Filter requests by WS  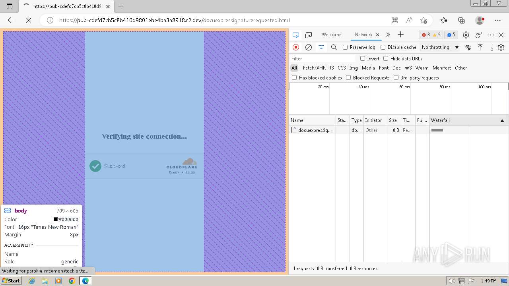click(x=408, y=68)
